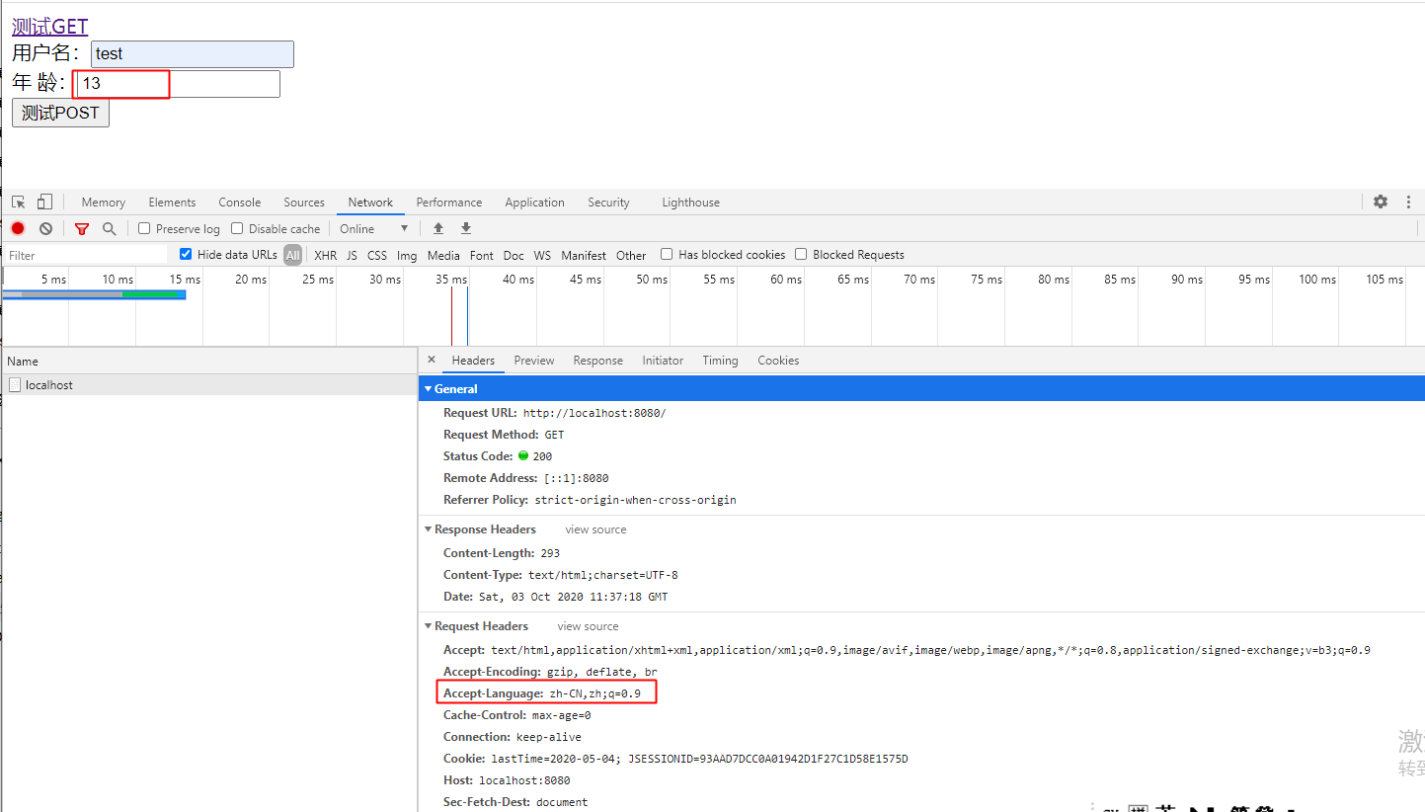Select the localhost request row

coord(208,385)
